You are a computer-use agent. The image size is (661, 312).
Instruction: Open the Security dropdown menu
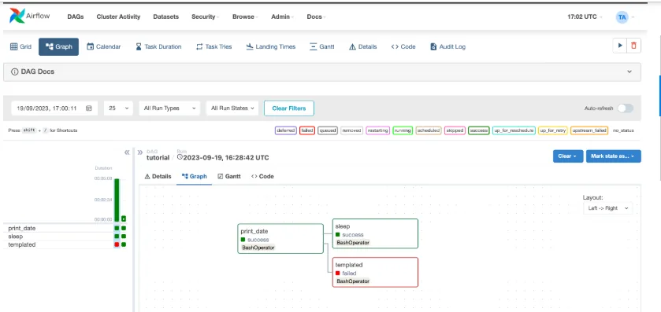[206, 17]
